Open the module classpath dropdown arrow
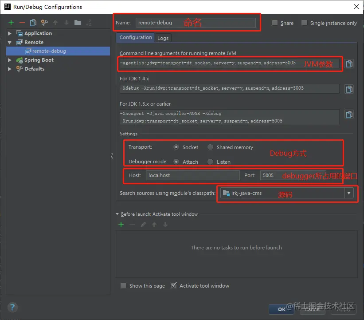The width and height of the screenshot is (364, 320). (x=348, y=193)
